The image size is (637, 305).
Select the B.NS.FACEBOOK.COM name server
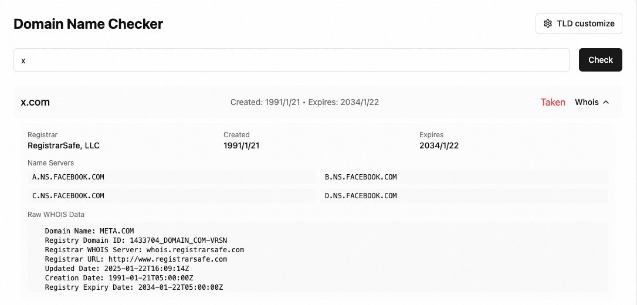pyautogui.click(x=361, y=177)
